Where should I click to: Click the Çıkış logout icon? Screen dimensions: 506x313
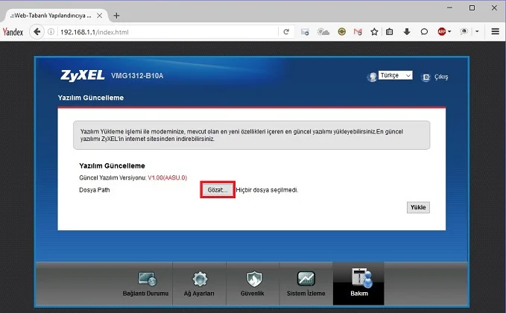coord(427,77)
